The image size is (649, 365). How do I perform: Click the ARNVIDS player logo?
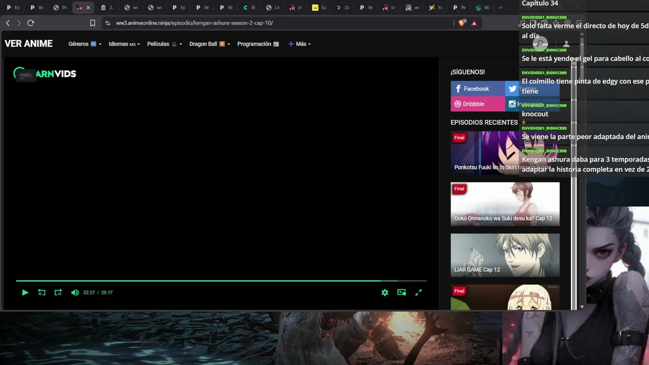point(45,74)
